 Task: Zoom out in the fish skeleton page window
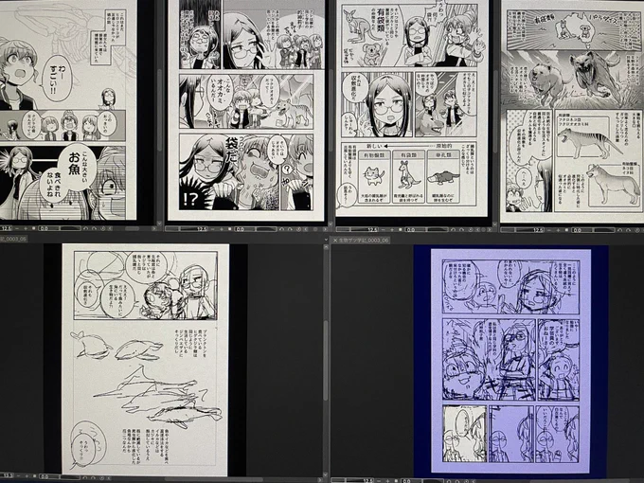coord(17,228)
